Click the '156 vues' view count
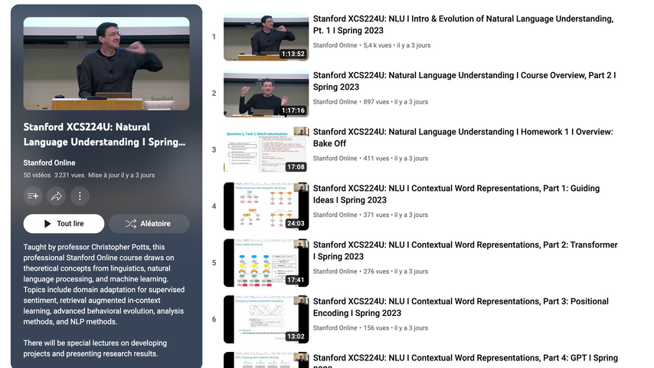The height and width of the screenshot is (368, 654). click(376, 328)
